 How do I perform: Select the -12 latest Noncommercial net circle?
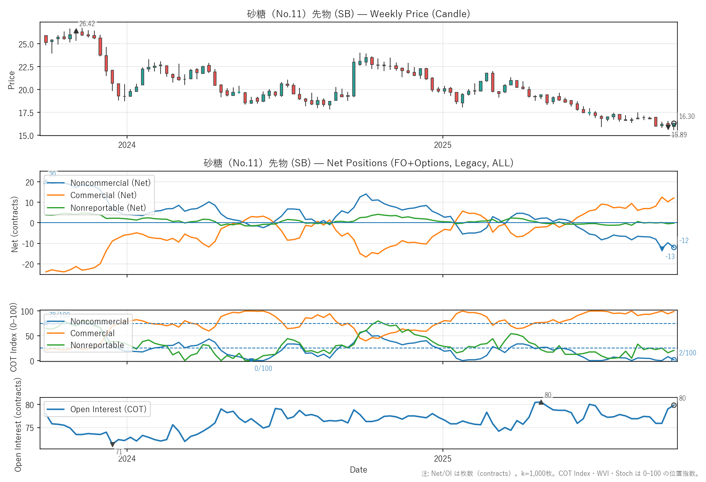click(674, 247)
